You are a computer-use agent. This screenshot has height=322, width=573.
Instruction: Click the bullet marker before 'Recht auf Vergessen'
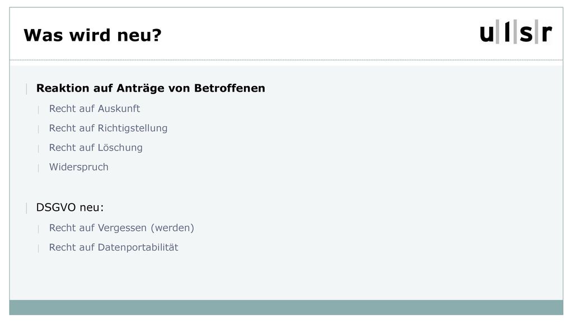39,229
